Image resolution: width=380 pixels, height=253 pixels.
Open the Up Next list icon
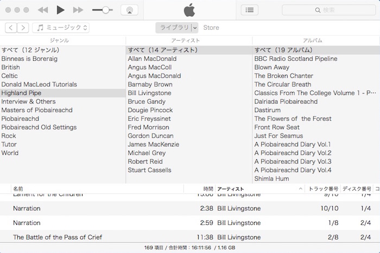(x=249, y=10)
